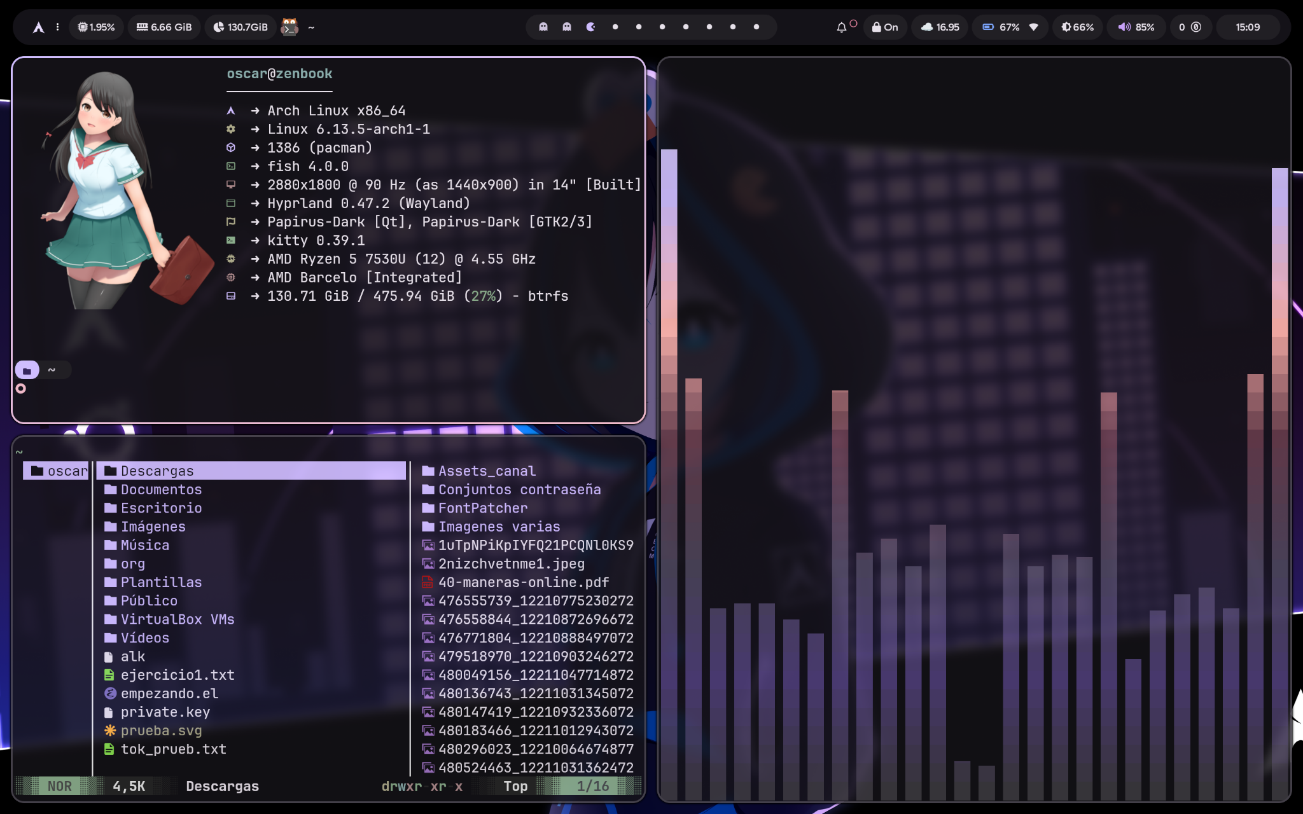This screenshot has height=814, width=1303.
Task: Click the owl terminal window icon
Action: pyautogui.click(x=289, y=27)
